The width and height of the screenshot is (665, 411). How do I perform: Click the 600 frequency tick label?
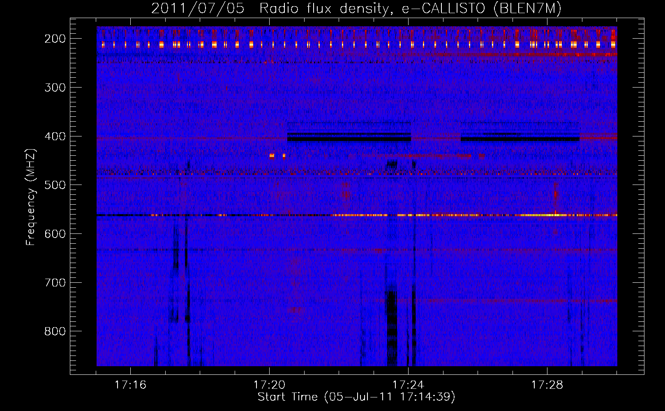point(55,234)
